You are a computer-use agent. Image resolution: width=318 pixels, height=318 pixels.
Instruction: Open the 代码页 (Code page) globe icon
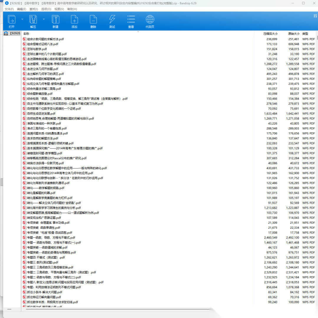point(150,20)
